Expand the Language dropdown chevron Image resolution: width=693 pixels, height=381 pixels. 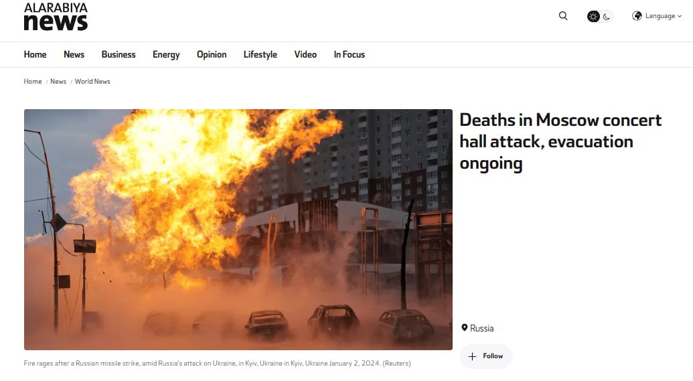[x=680, y=16]
